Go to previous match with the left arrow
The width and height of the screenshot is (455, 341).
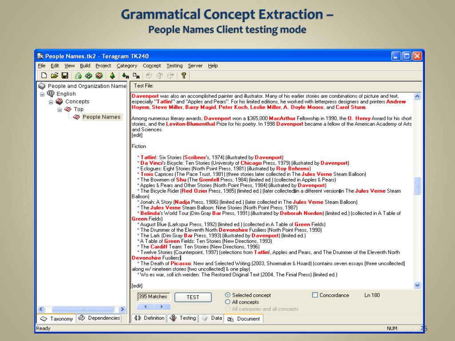[145, 306]
